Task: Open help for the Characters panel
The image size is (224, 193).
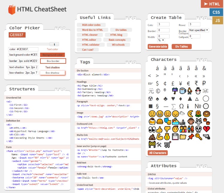Action: coord(198,60)
